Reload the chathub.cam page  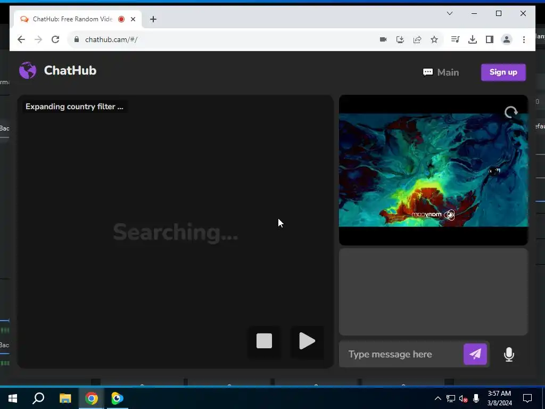click(55, 39)
